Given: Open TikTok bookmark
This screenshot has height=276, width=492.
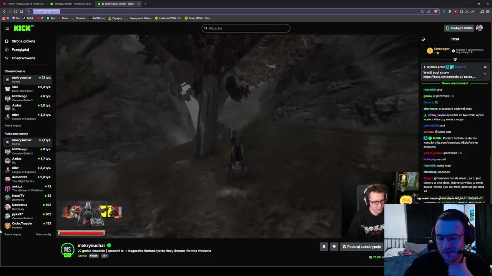Looking at the screenshot, I should click(x=28, y=18).
